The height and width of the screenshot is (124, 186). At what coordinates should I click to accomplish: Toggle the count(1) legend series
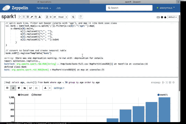pos(162,95)
